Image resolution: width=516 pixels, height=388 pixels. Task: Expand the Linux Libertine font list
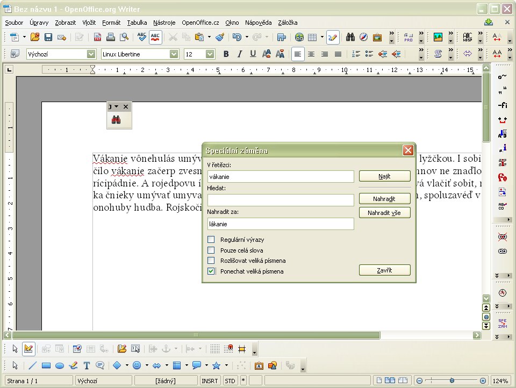[174, 54]
